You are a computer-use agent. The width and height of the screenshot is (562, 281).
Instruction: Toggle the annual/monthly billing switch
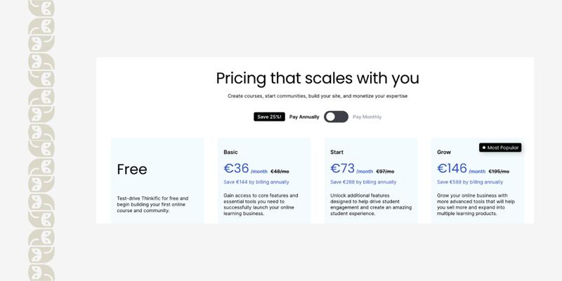336,117
